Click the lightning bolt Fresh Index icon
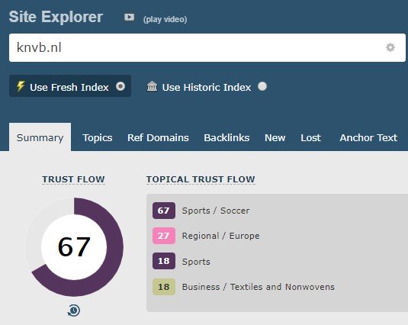The height and width of the screenshot is (325, 408). click(21, 86)
